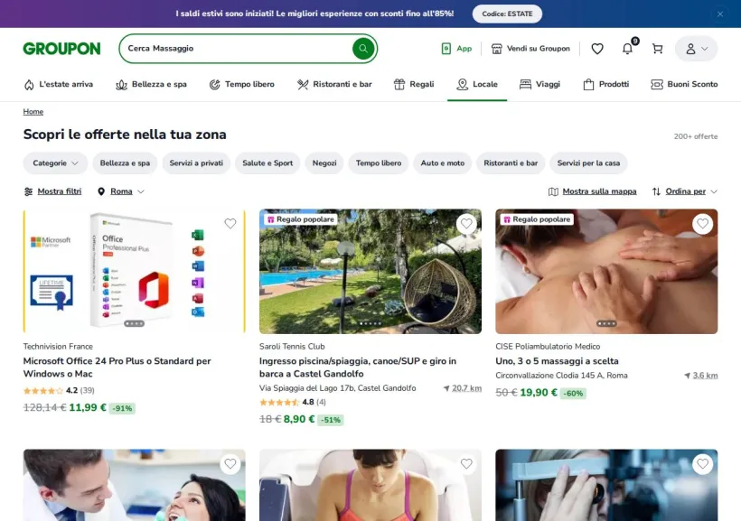Image resolution: width=741 pixels, height=521 pixels.
Task: Select the Tempo libero filter chip
Action: click(379, 163)
